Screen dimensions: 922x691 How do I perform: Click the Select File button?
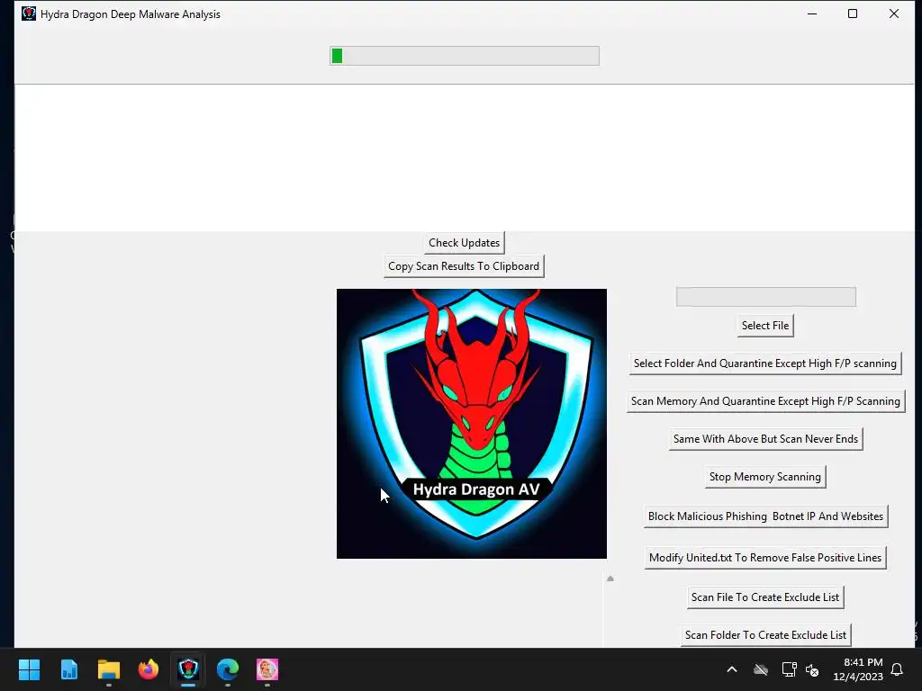[x=765, y=326]
